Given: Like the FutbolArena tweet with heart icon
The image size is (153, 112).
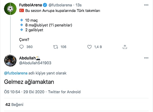Looking at the screenshot, I should pos(89,47).
